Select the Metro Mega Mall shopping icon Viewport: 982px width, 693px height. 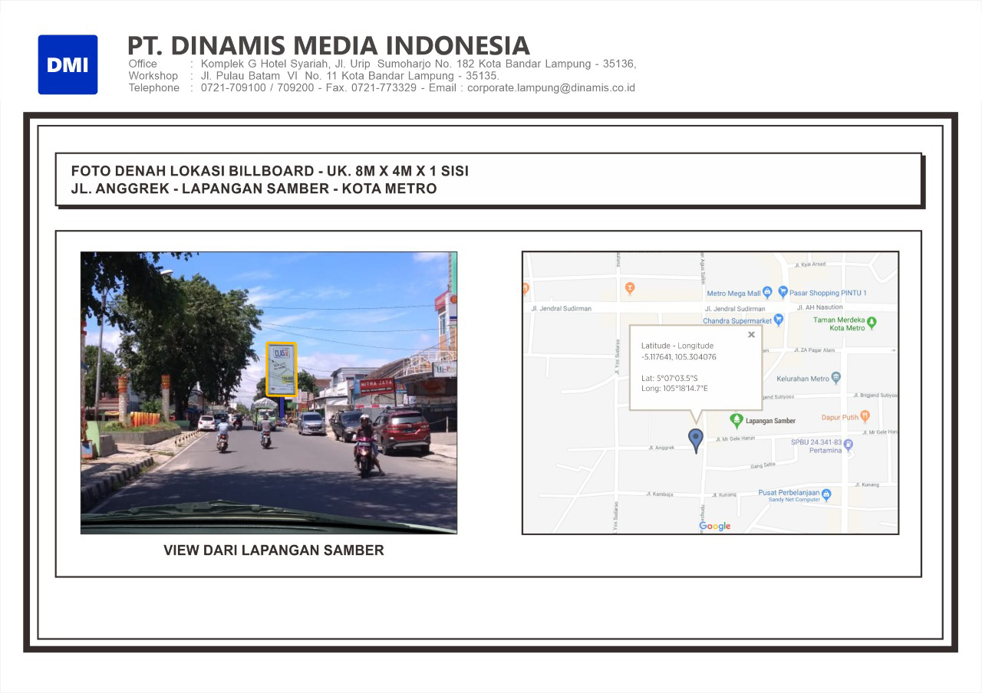768,293
